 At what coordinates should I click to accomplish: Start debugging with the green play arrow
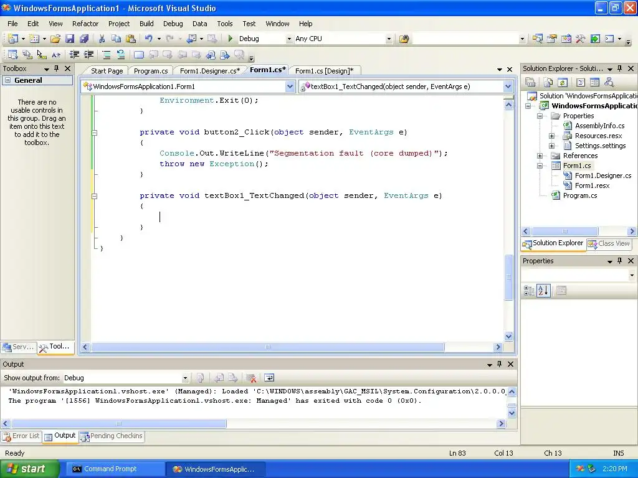(231, 39)
